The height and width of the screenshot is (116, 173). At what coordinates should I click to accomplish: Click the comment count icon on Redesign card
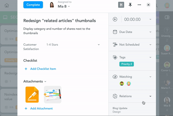(x=6, y=81)
